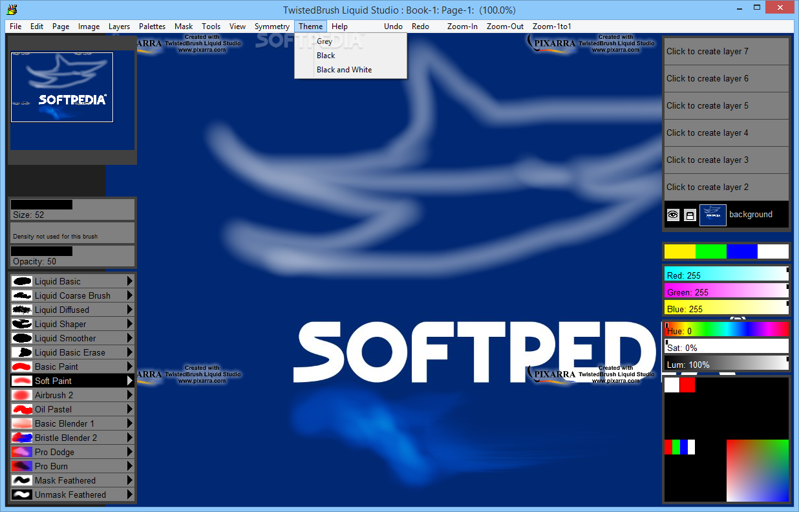
Task: Expand Liquid Coarse Brush variants arrow
Action: coord(130,295)
